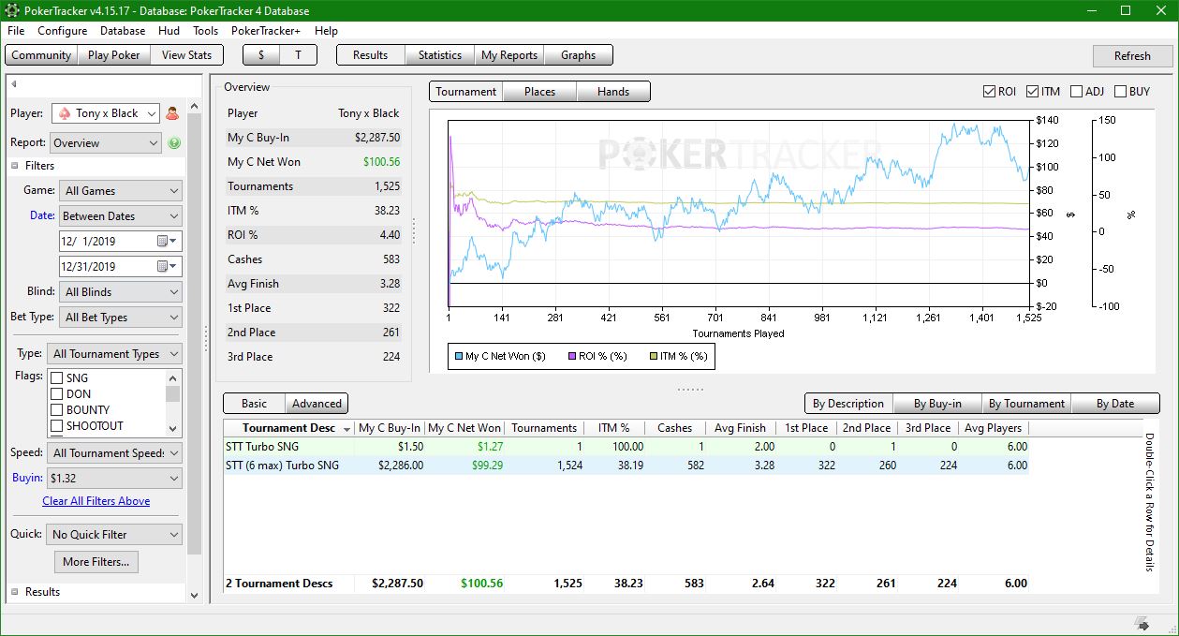Group results By Date

pyautogui.click(x=1115, y=404)
